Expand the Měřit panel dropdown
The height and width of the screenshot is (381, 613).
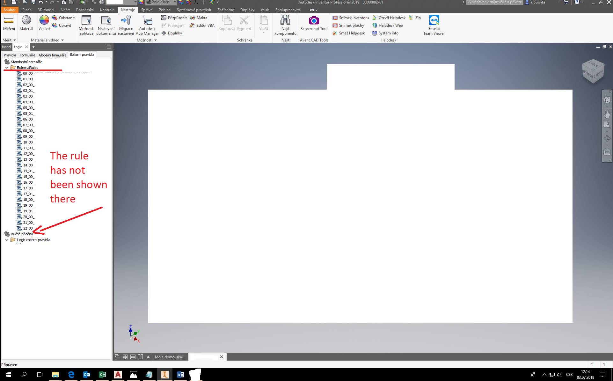15,40
